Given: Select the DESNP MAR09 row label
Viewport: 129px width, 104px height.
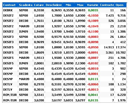Looking at the screenshot, I should coord(8,79).
